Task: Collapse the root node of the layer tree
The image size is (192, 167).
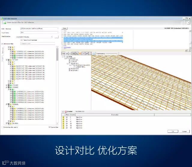Action: (x=63, y=57)
